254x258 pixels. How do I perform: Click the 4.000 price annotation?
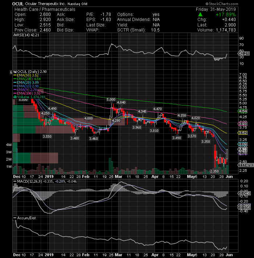(89, 118)
